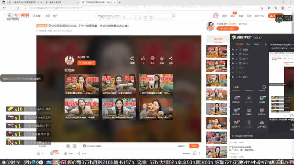
Task: Click the orange 关注 button on the end screen
Action: click(86, 63)
